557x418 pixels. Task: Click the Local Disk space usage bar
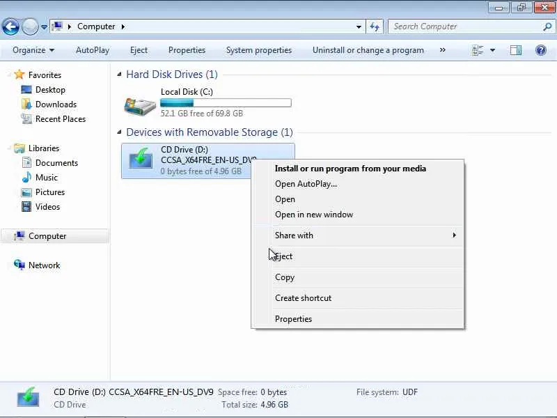226,102
